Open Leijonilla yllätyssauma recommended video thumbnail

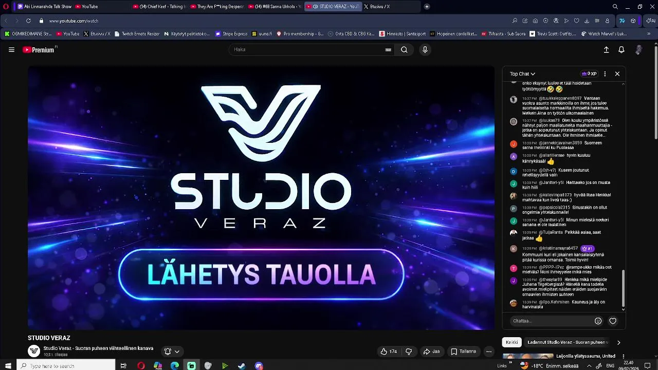click(528, 356)
